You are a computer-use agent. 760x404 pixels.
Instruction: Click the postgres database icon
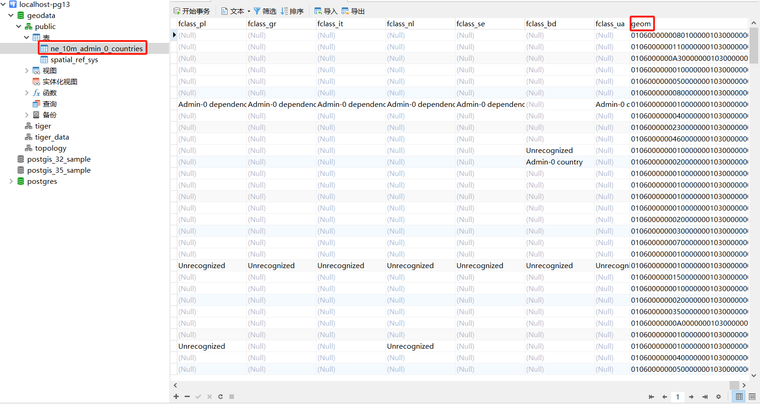(21, 181)
